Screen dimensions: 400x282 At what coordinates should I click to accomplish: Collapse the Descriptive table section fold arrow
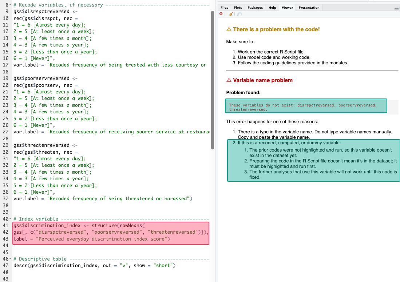[x=10, y=259]
